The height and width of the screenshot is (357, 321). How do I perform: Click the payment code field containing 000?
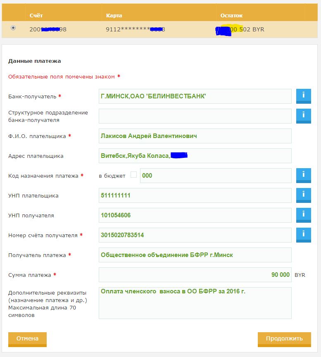(216, 176)
